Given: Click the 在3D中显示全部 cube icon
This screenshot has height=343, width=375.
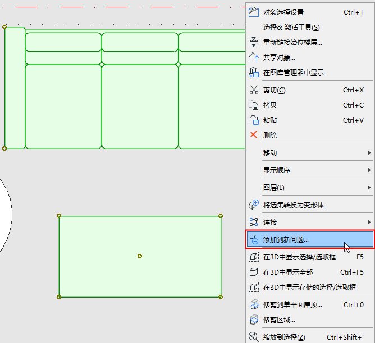Looking at the screenshot, I should [x=254, y=272].
